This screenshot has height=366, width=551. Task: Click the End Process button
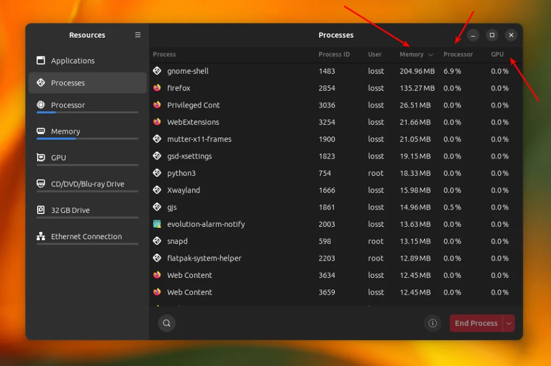tap(476, 323)
